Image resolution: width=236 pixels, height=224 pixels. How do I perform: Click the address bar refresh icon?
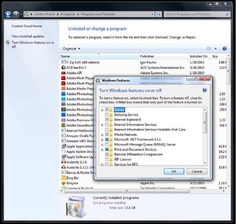(x=158, y=14)
